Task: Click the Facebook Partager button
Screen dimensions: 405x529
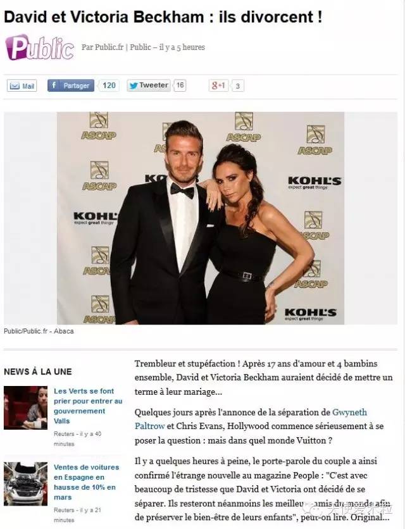Action: 70,85
